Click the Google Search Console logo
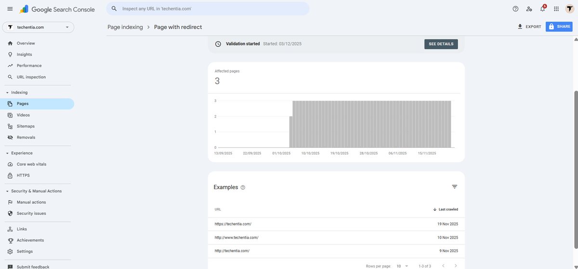The image size is (578, 269). click(57, 9)
